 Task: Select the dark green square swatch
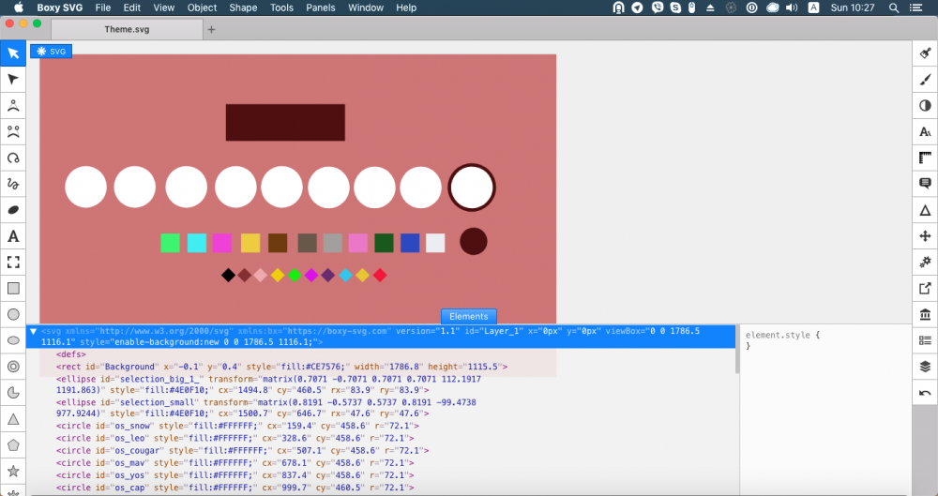click(x=384, y=243)
